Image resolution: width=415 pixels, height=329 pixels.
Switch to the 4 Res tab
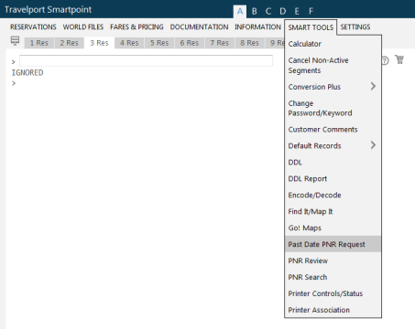[129, 43]
